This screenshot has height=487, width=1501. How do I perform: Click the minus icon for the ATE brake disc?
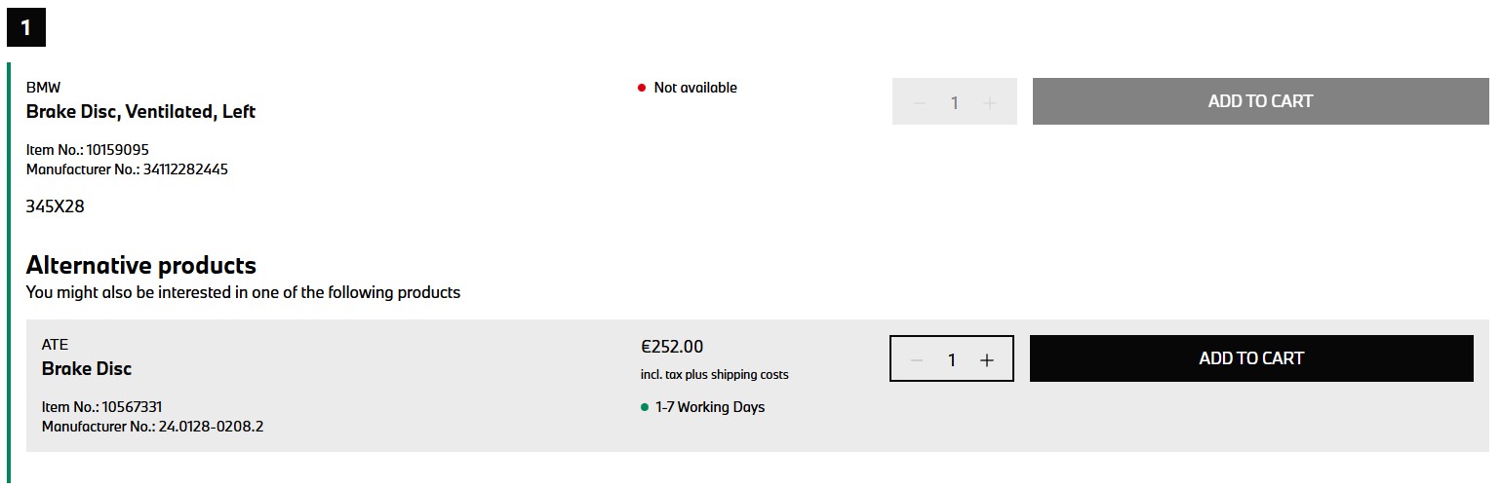pyautogui.click(x=917, y=360)
